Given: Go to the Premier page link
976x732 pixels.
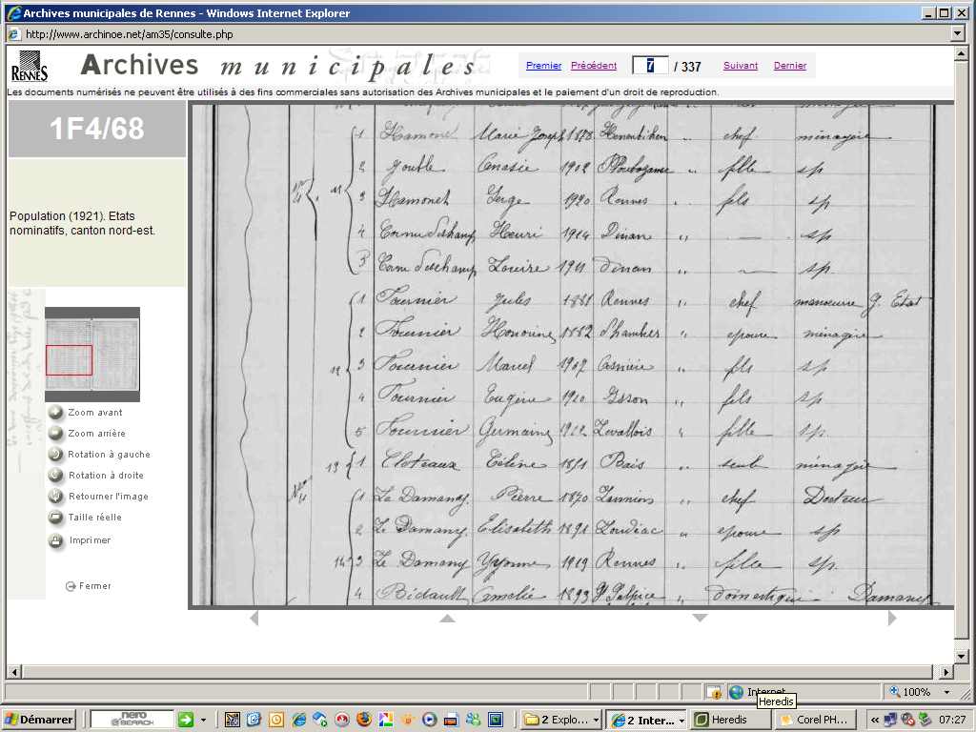Looking at the screenshot, I should [x=543, y=66].
